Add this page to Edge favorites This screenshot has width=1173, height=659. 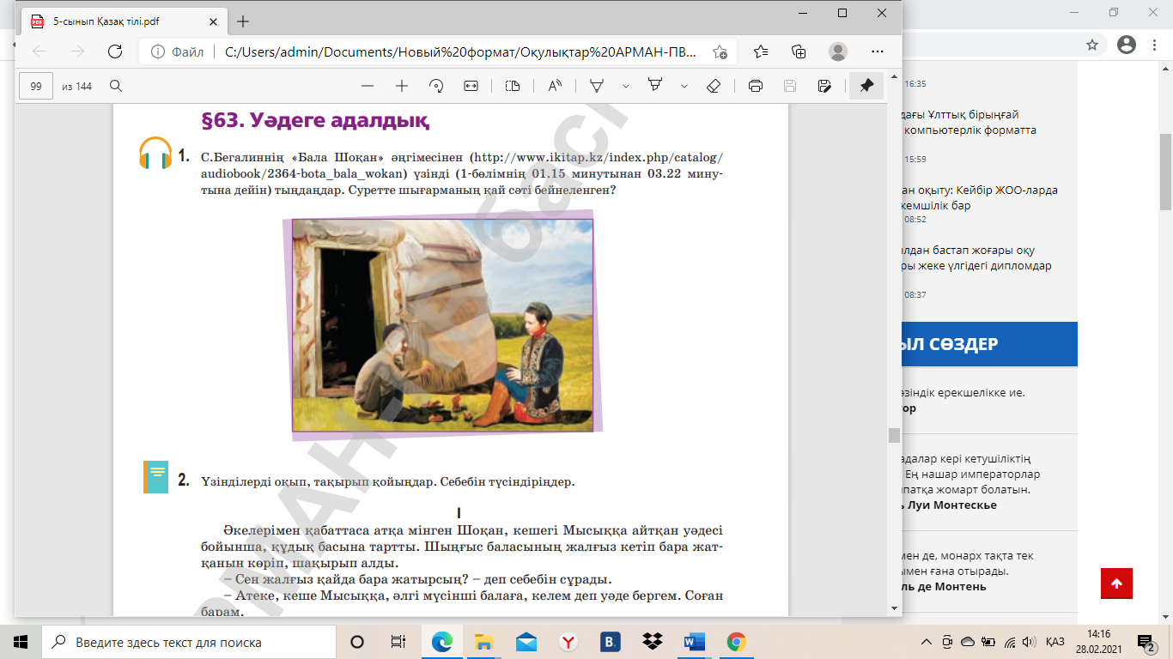pos(720,51)
